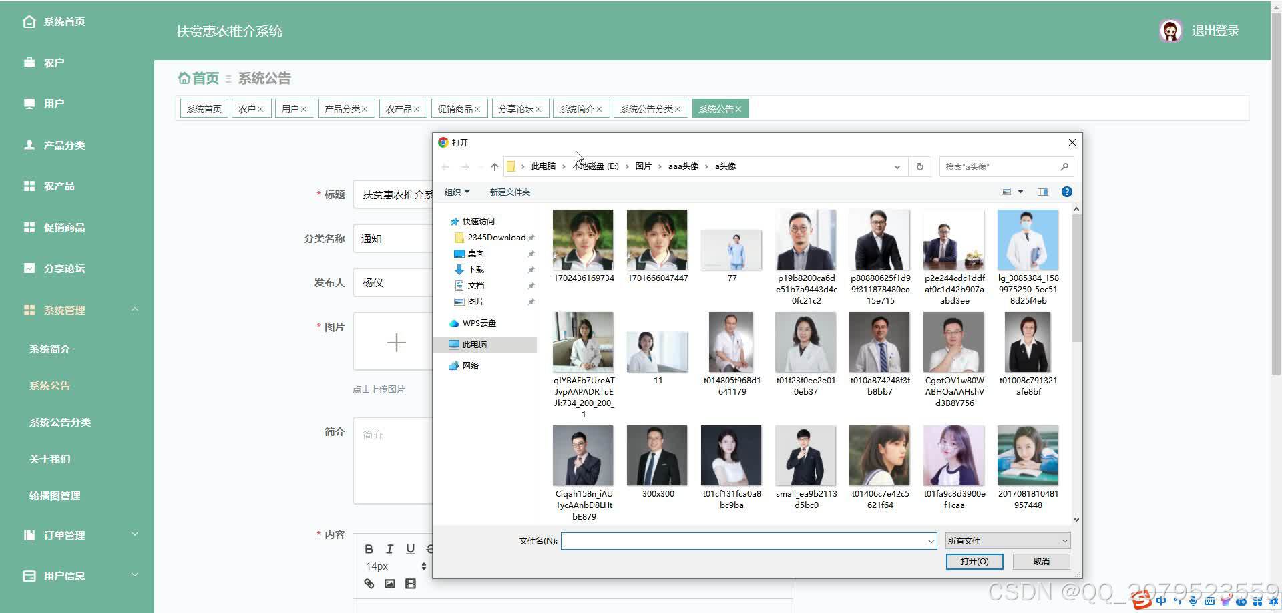This screenshot has height=613, width=1282.
Task: Expand the 订单管理 sidebar section
Action: tap(135, 534)
